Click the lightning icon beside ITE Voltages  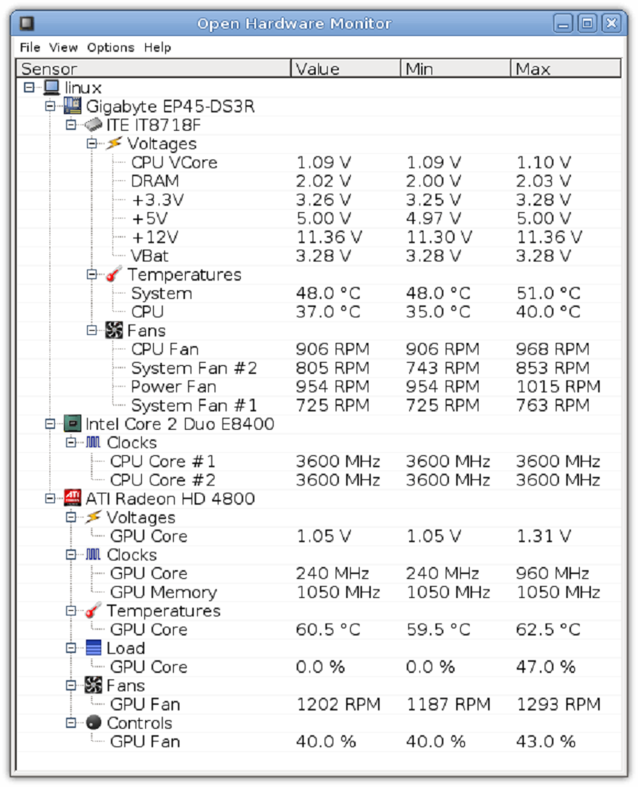(x=114, y=143)
